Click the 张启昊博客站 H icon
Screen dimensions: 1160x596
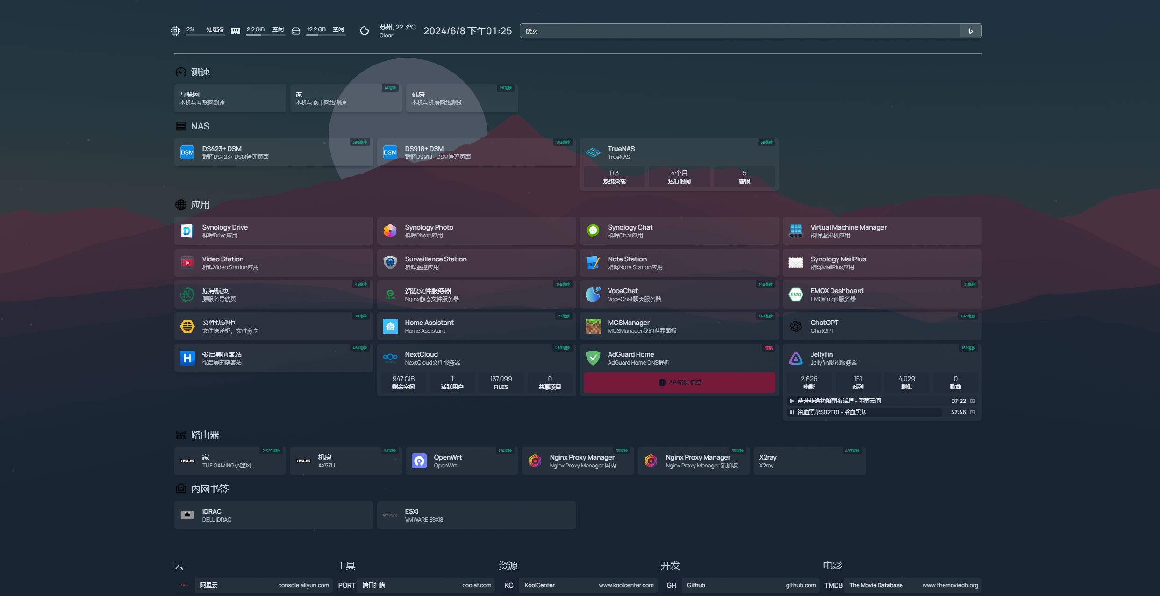pos(187,358)
